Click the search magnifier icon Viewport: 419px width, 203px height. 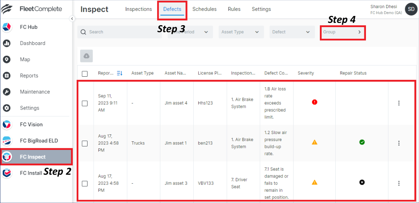[83, 32]
